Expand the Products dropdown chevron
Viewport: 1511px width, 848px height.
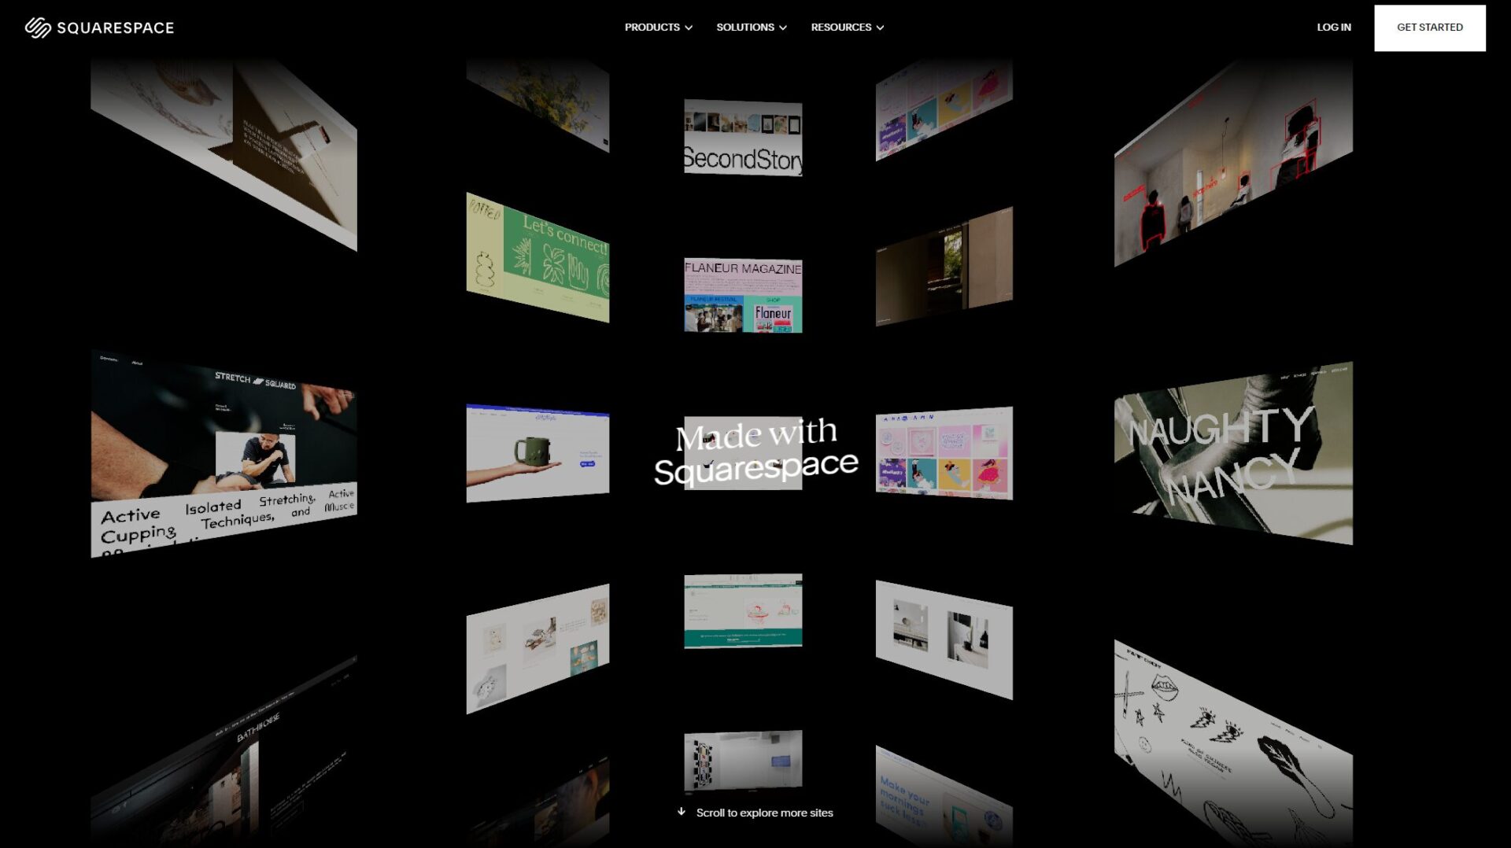click(690, 27)
